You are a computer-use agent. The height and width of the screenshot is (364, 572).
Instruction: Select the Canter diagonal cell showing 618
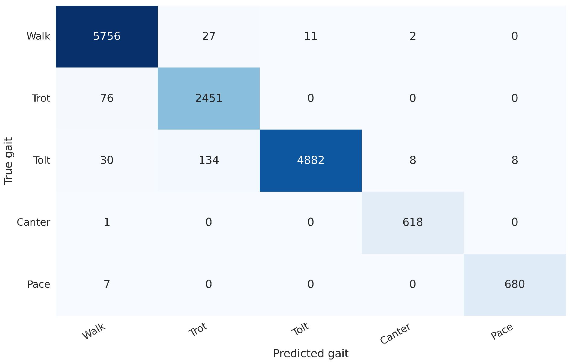pos(413,222)
